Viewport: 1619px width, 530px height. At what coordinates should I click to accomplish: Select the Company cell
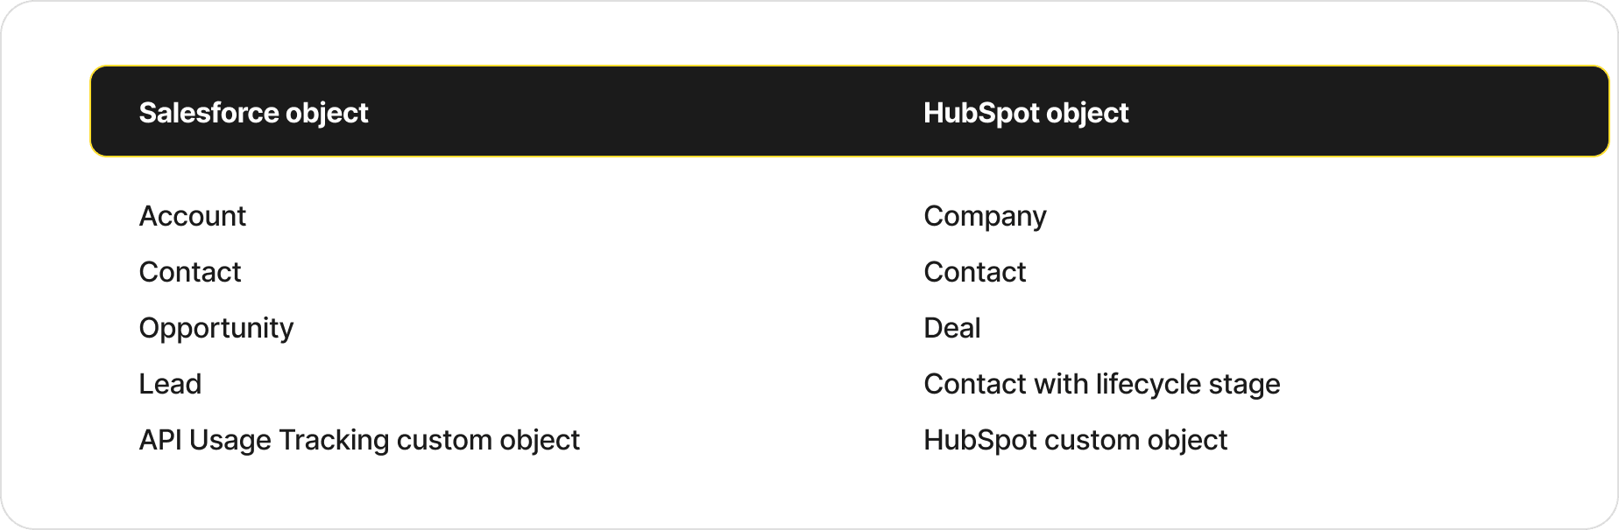click(985, 217)
